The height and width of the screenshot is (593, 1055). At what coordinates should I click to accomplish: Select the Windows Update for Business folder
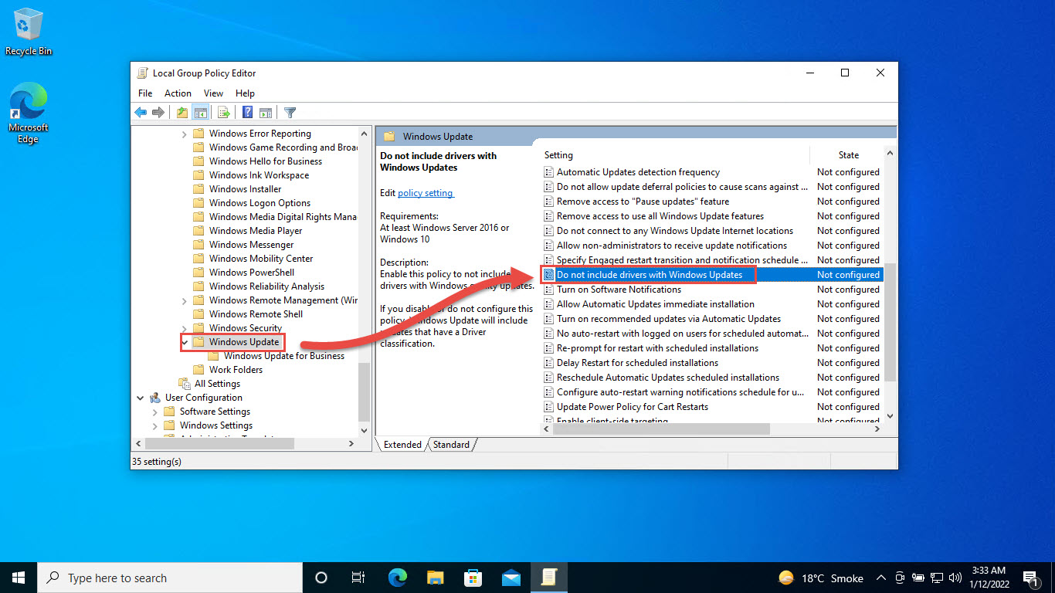(284, 355)
